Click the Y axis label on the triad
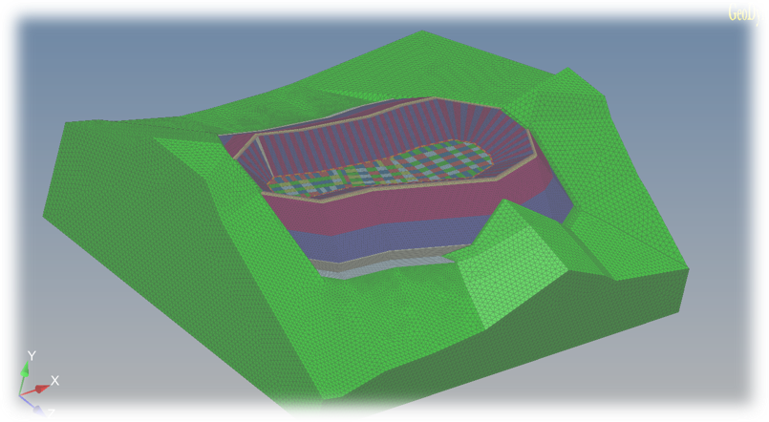This screenshot has width=769, height=422. [32, 356]
